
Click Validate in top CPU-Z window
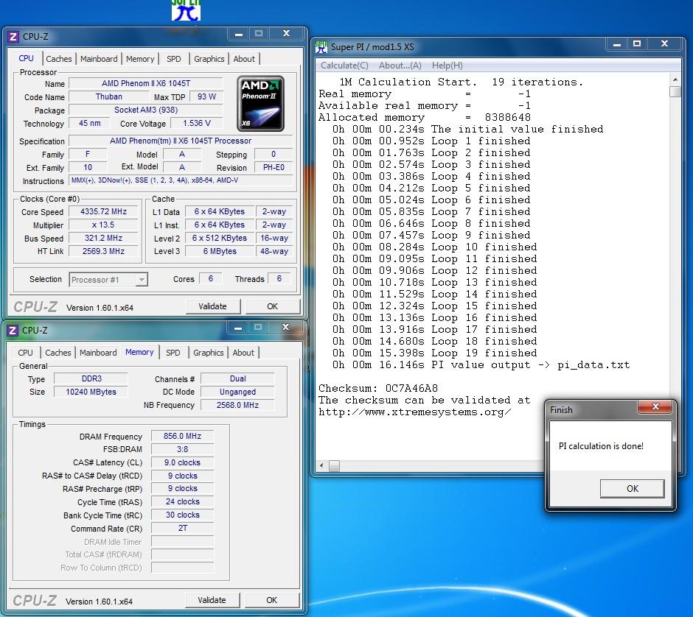coord(212,306)
